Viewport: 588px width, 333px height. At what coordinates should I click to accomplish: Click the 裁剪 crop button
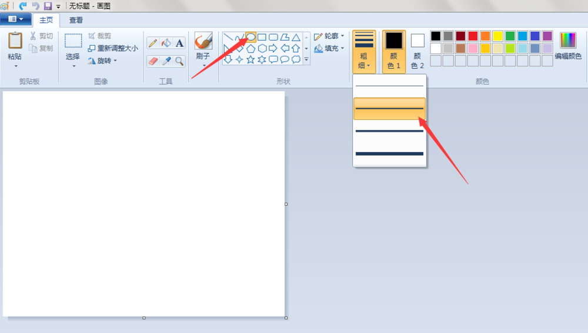(99, 36)
